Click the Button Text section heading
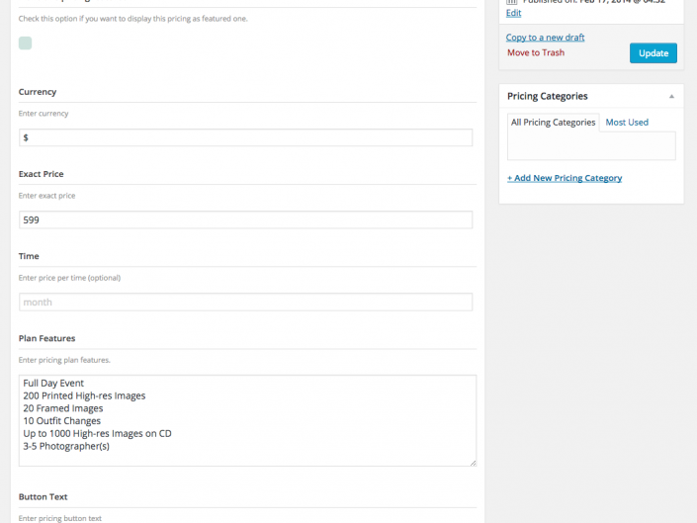 pyautogui.click(x=43, y=496)
